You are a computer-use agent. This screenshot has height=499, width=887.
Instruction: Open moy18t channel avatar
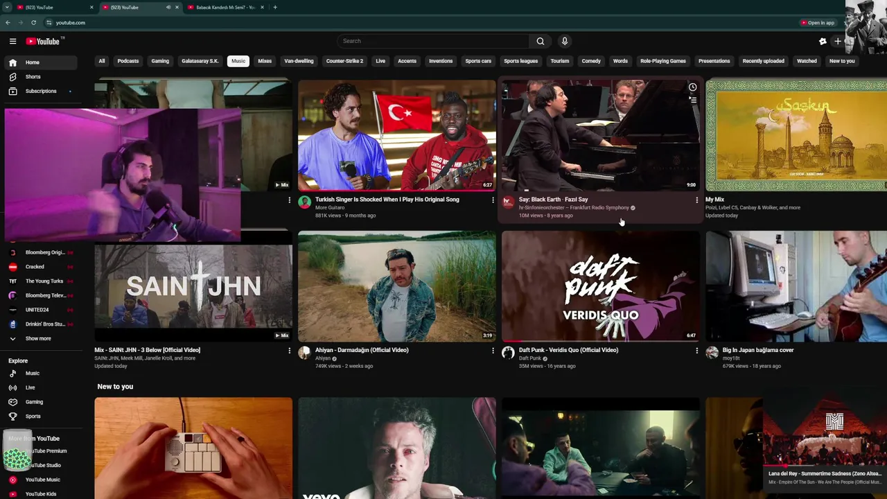712,353
